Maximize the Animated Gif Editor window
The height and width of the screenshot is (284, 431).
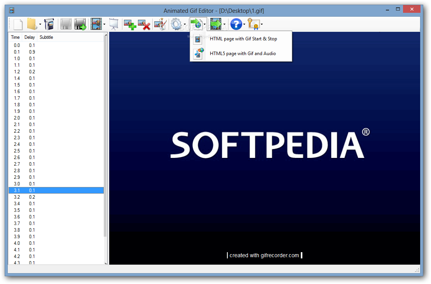pos(398,9)
